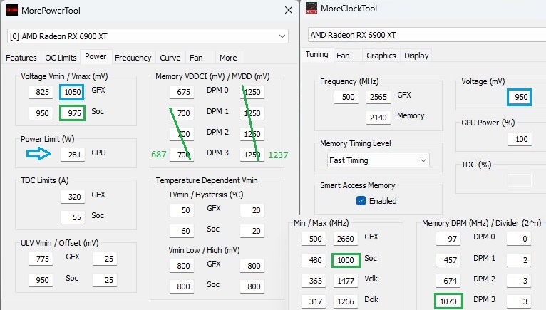Click the MorePowerTool app icon in title bar
This screenshot has width=546, height=310.
click(x=12, y=10)
